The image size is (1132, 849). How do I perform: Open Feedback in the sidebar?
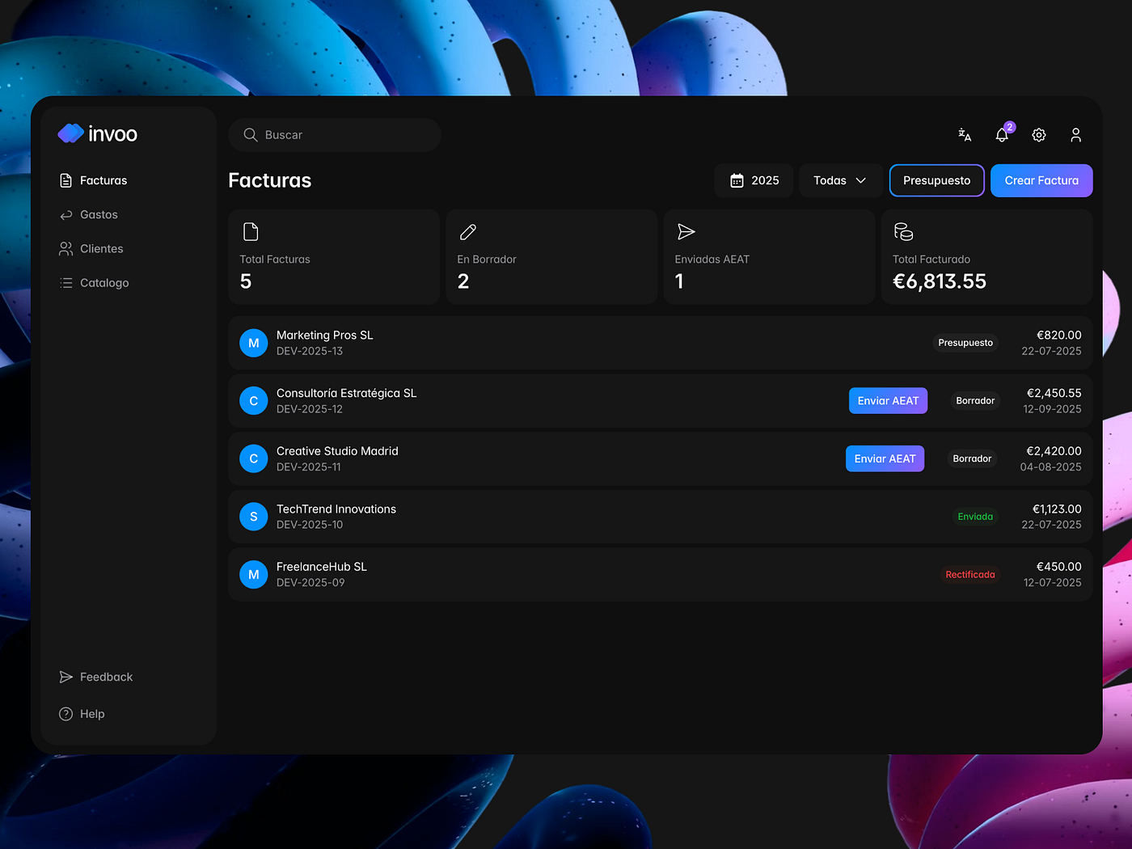pos(96,677)
